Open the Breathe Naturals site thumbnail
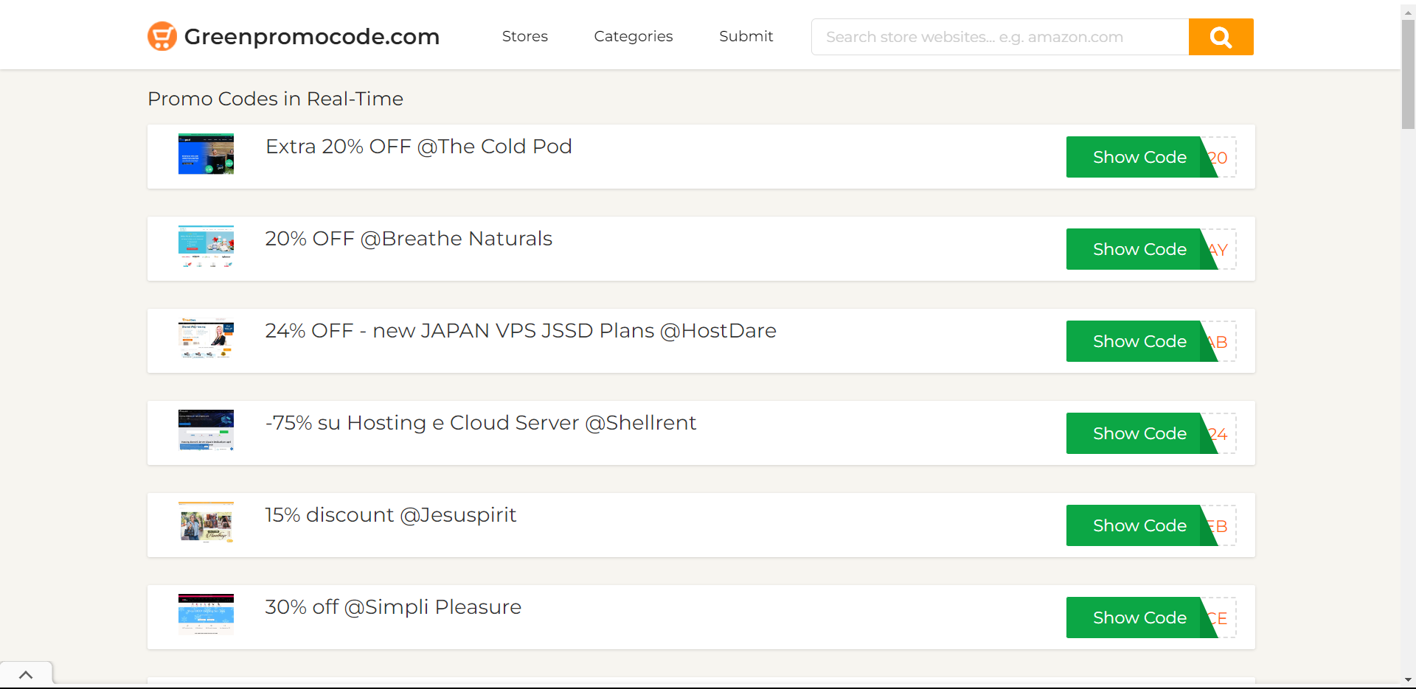This screenshot has width=1416, height=689. pos(206,246)
